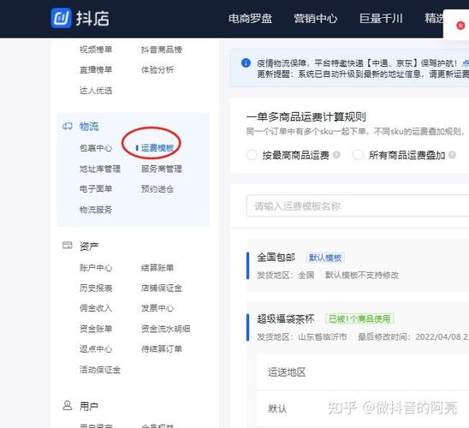Open 体验分析 in the sidebar
Image resolution: width=469 pixels, height=428 pixels.
(157, 69)
